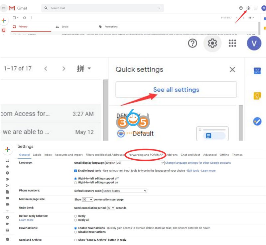This screenshot has width=266, height=245.
Task: Click the magnifier icon in the search bar
Action: [46, 8]
